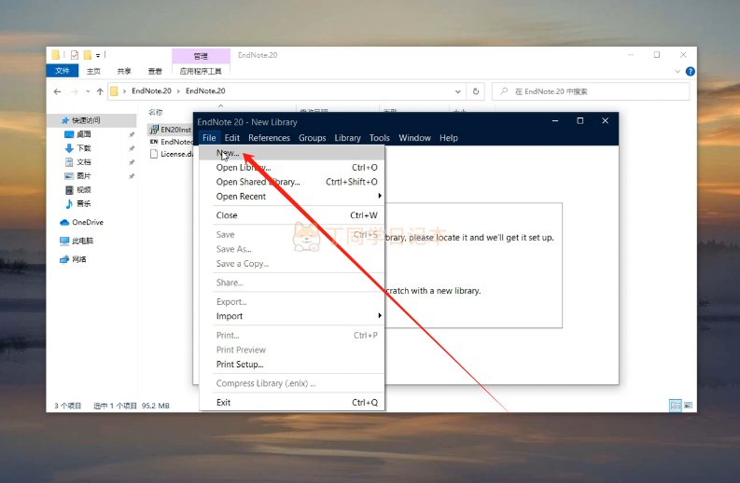
Task: Open the References menu in EndNote
Action: (269, 138)
